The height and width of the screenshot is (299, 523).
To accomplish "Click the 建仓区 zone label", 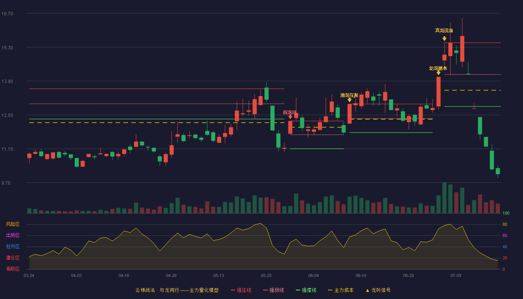I will 13,258.
